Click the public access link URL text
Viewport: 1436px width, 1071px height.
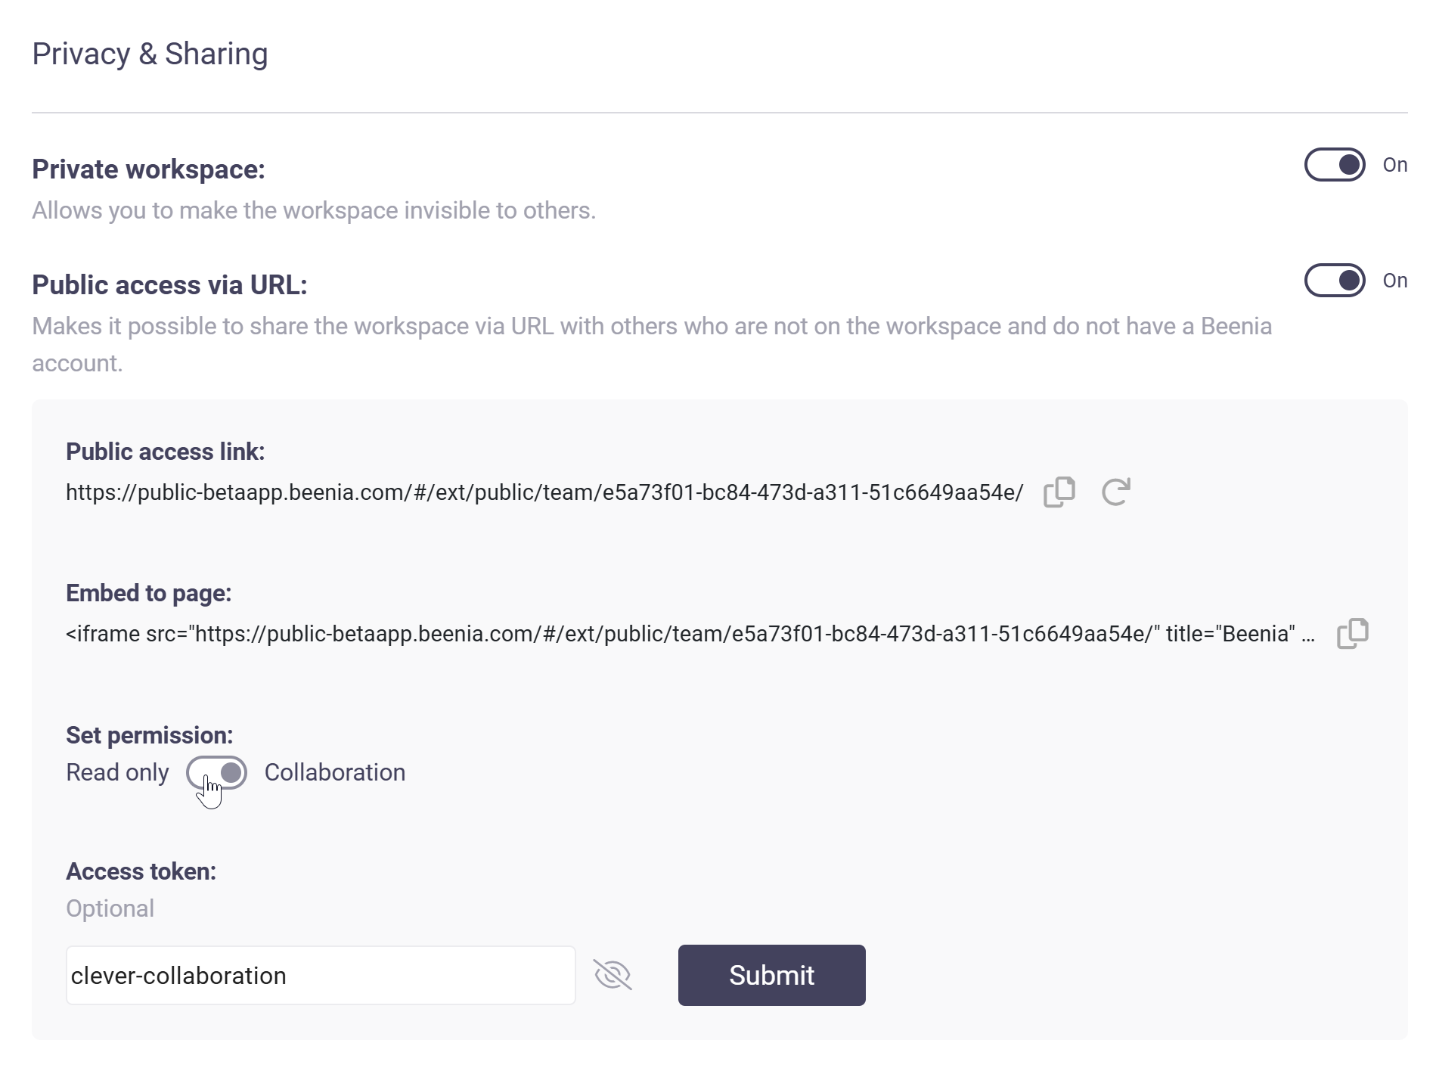pos(544,492)
